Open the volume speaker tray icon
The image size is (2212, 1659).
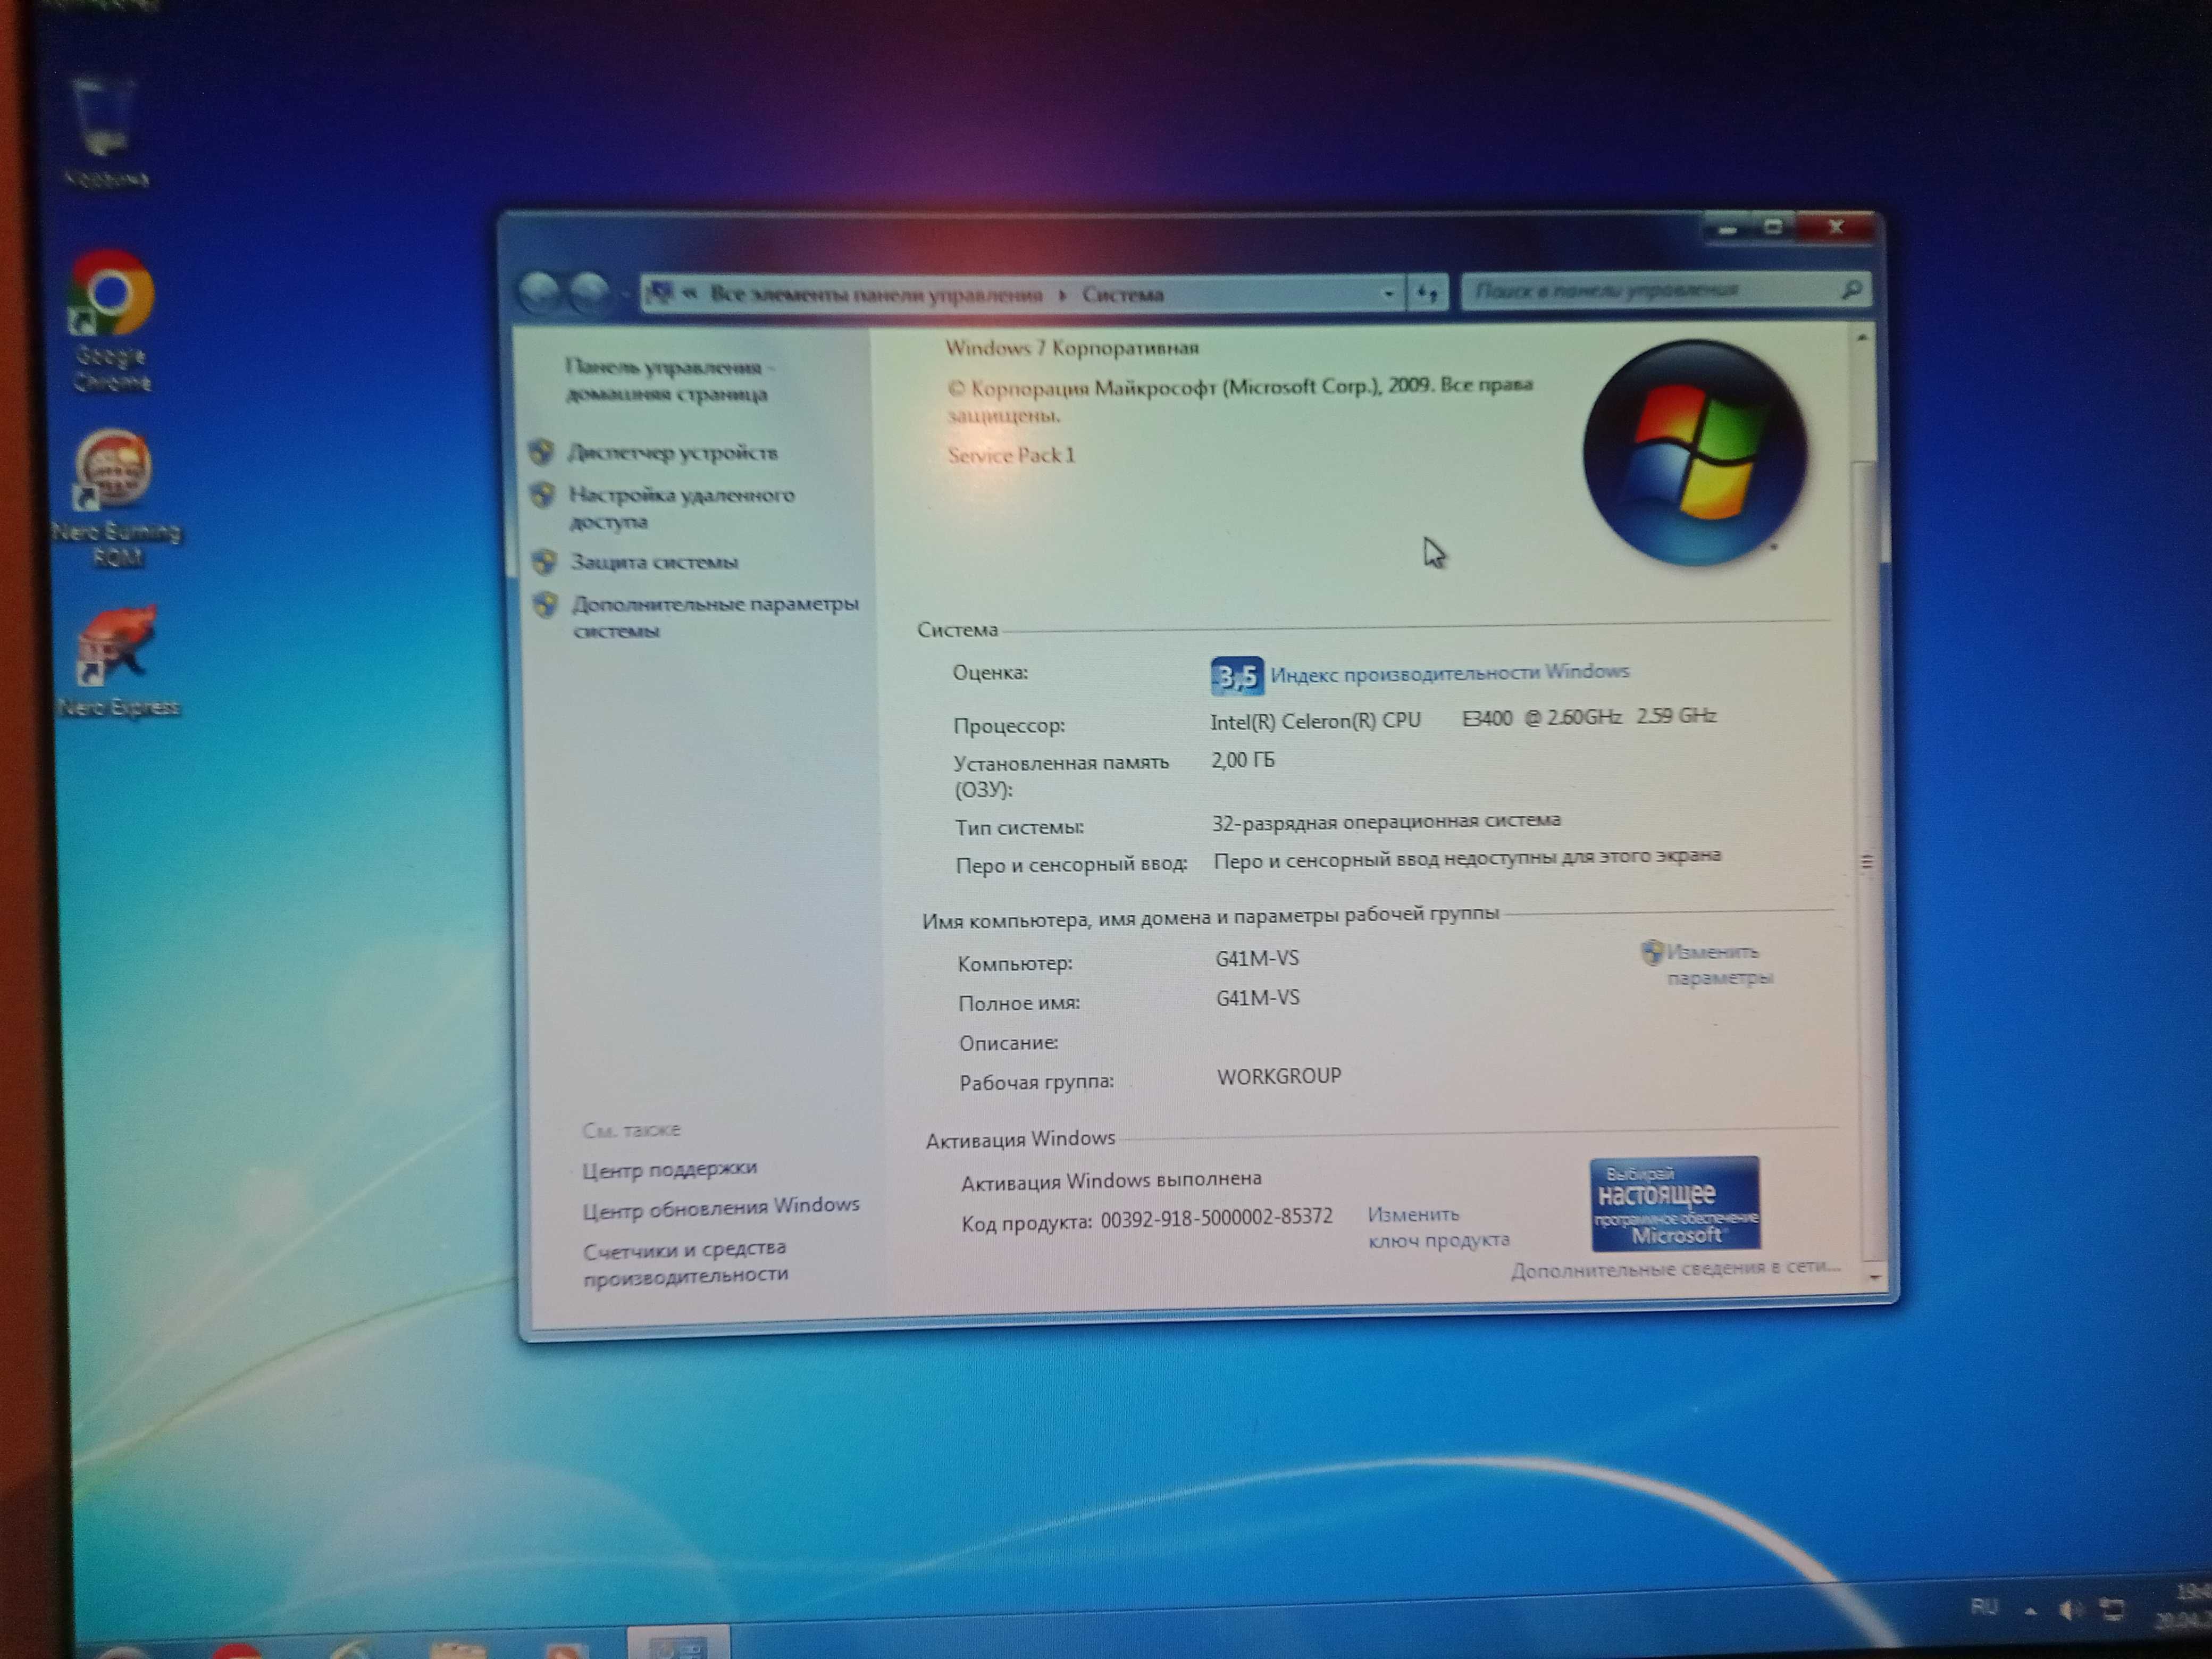(x=2070, y=1609)
